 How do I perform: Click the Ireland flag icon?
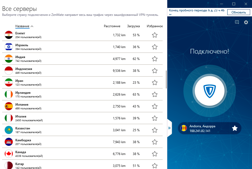9,94
